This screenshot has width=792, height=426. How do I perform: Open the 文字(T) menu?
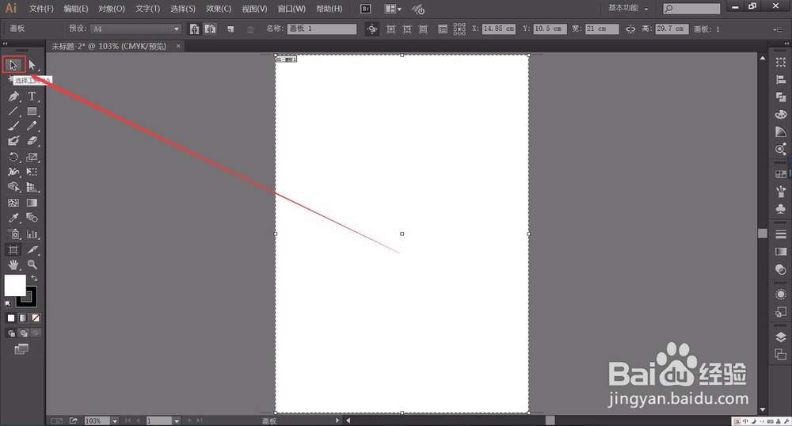[147, 9]
